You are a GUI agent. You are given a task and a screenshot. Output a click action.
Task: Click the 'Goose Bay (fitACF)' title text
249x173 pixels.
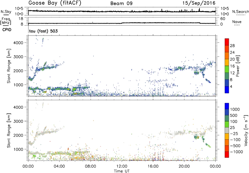tap(55, 3)
